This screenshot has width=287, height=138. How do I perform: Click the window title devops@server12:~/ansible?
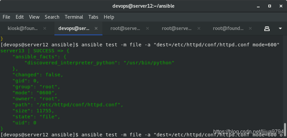click(x=143, y=6)
